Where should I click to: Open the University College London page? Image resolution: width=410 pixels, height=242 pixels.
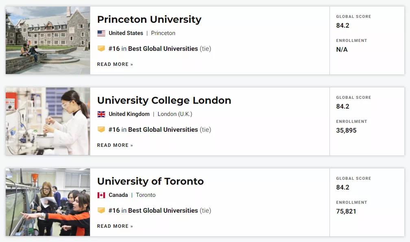click(x=164, y=100)
